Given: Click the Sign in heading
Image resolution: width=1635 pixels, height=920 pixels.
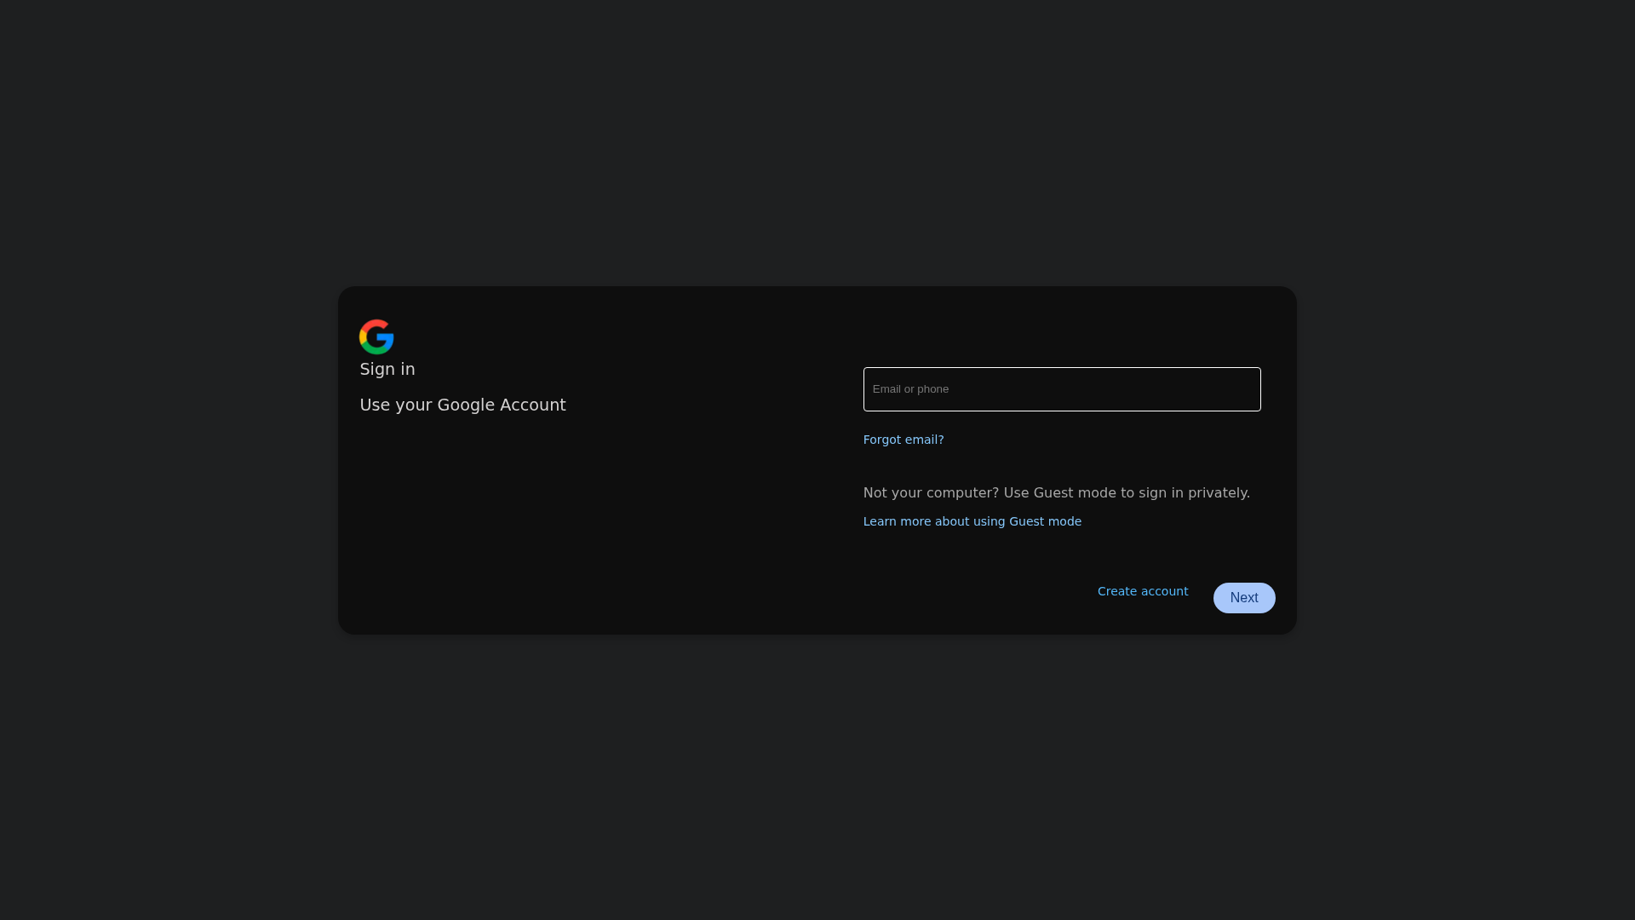Looking at the screenshot, I should tap(387, 369).
